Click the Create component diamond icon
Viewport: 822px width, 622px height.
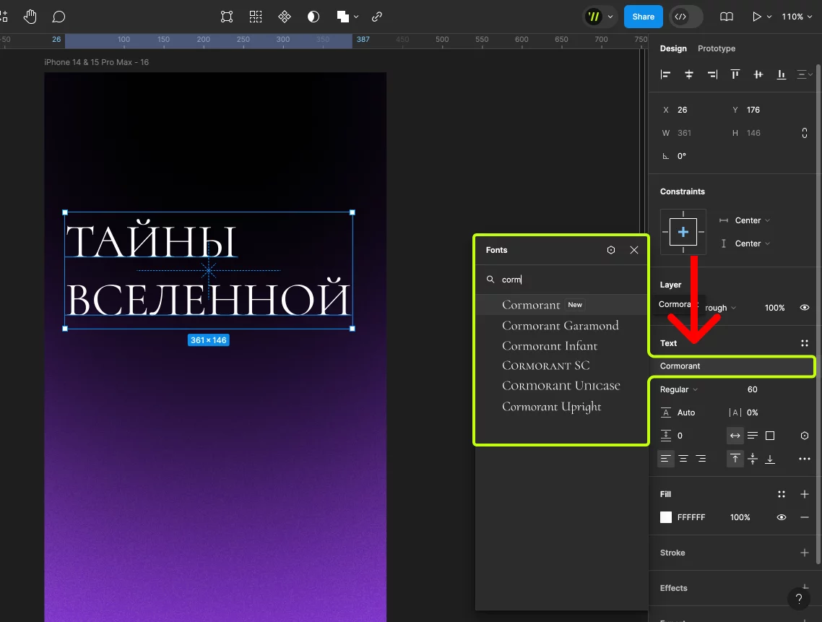tap(284, 17)
